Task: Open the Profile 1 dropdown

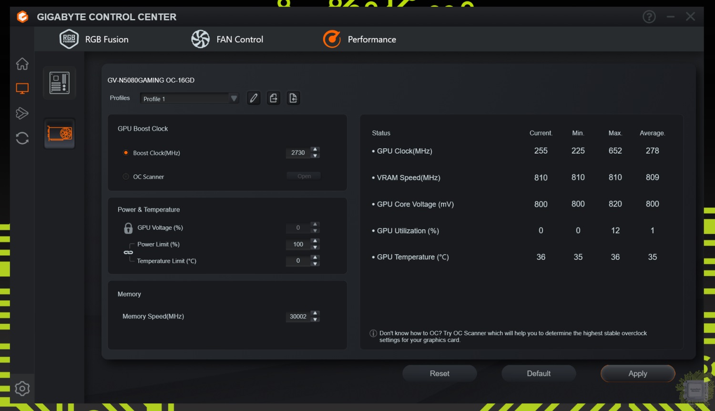Action: pos(189,99)
